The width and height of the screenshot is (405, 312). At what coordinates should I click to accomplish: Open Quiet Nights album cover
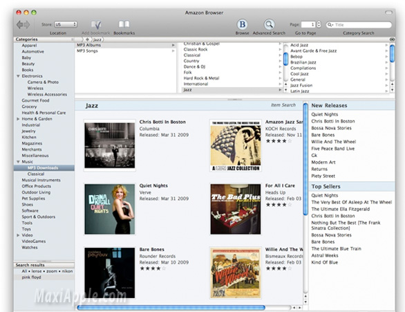[110, 209]
